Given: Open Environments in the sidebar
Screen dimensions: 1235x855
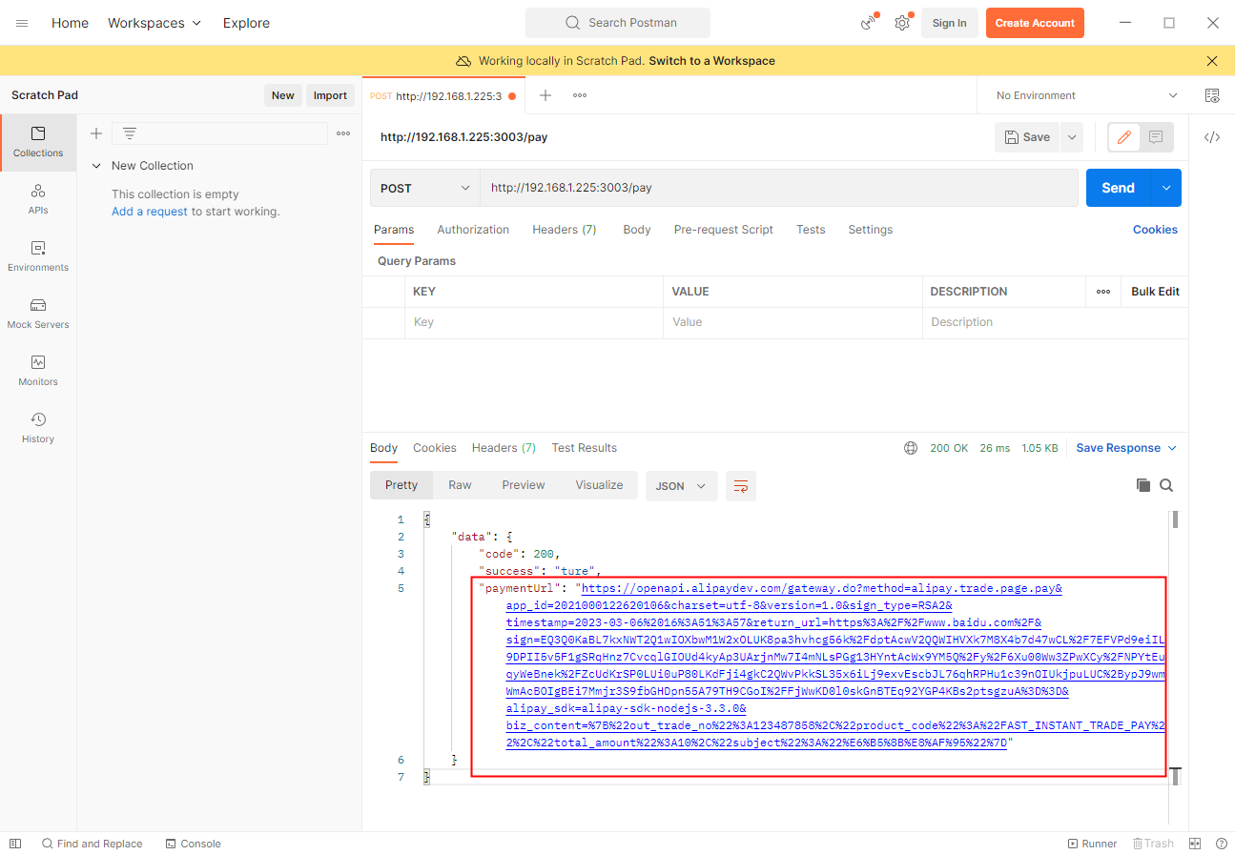Looking at the screenshot, I should [38, 256].
